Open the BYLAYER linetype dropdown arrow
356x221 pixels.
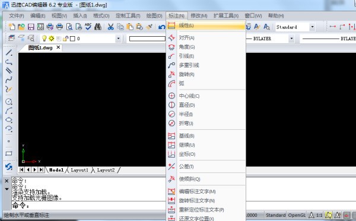tap(291, 39)
